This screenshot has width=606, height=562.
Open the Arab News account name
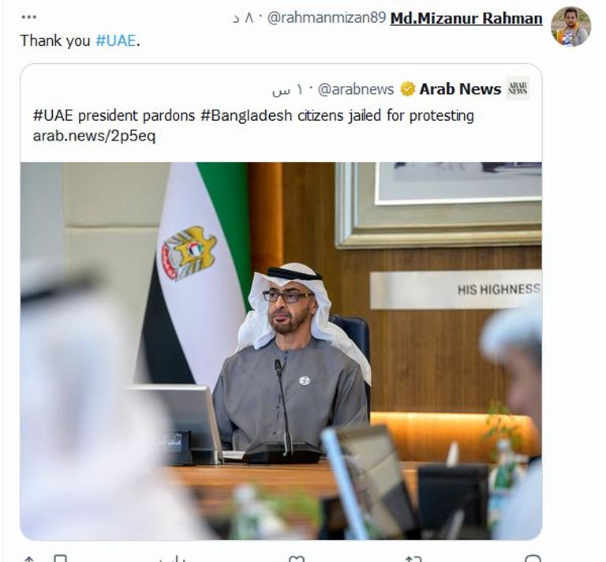click(x=460, y=89)
